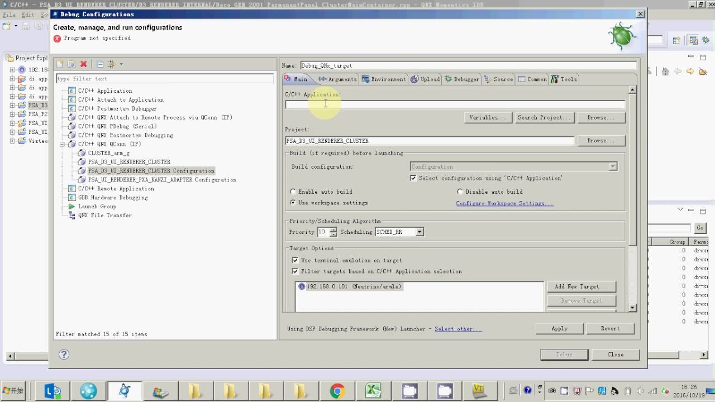Switch to the Arguments tab

coord(337,79)
